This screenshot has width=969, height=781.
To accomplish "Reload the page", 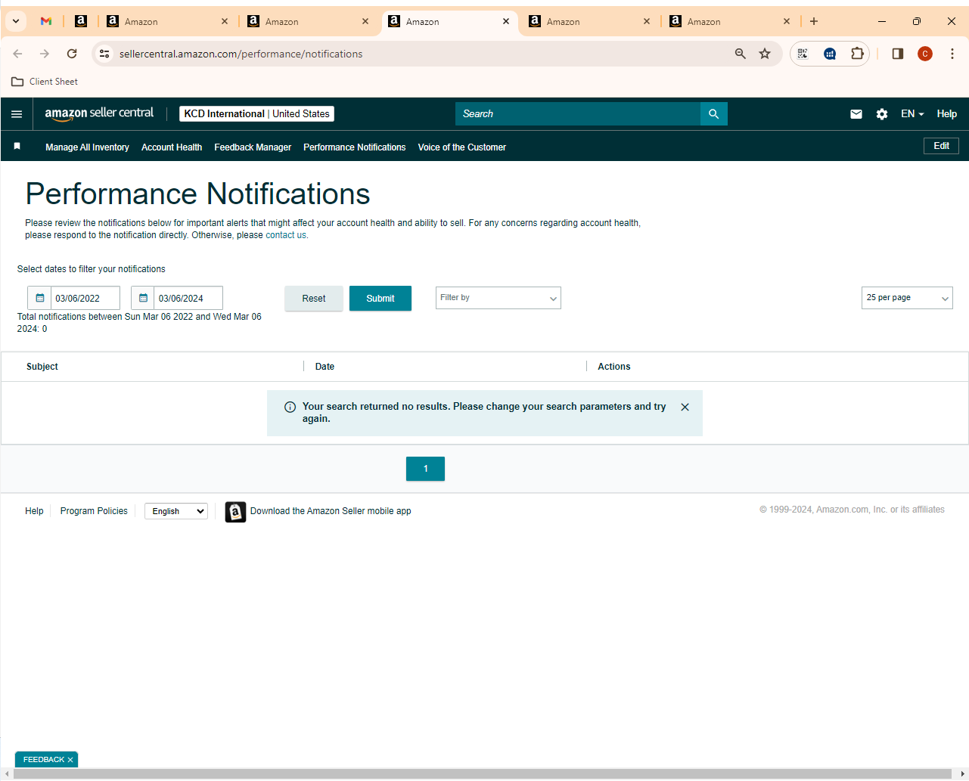I will (72, 54).
